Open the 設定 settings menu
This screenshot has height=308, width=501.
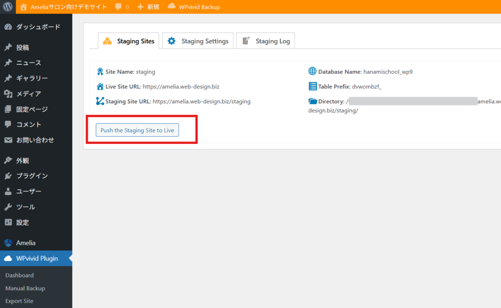[23, 222]
